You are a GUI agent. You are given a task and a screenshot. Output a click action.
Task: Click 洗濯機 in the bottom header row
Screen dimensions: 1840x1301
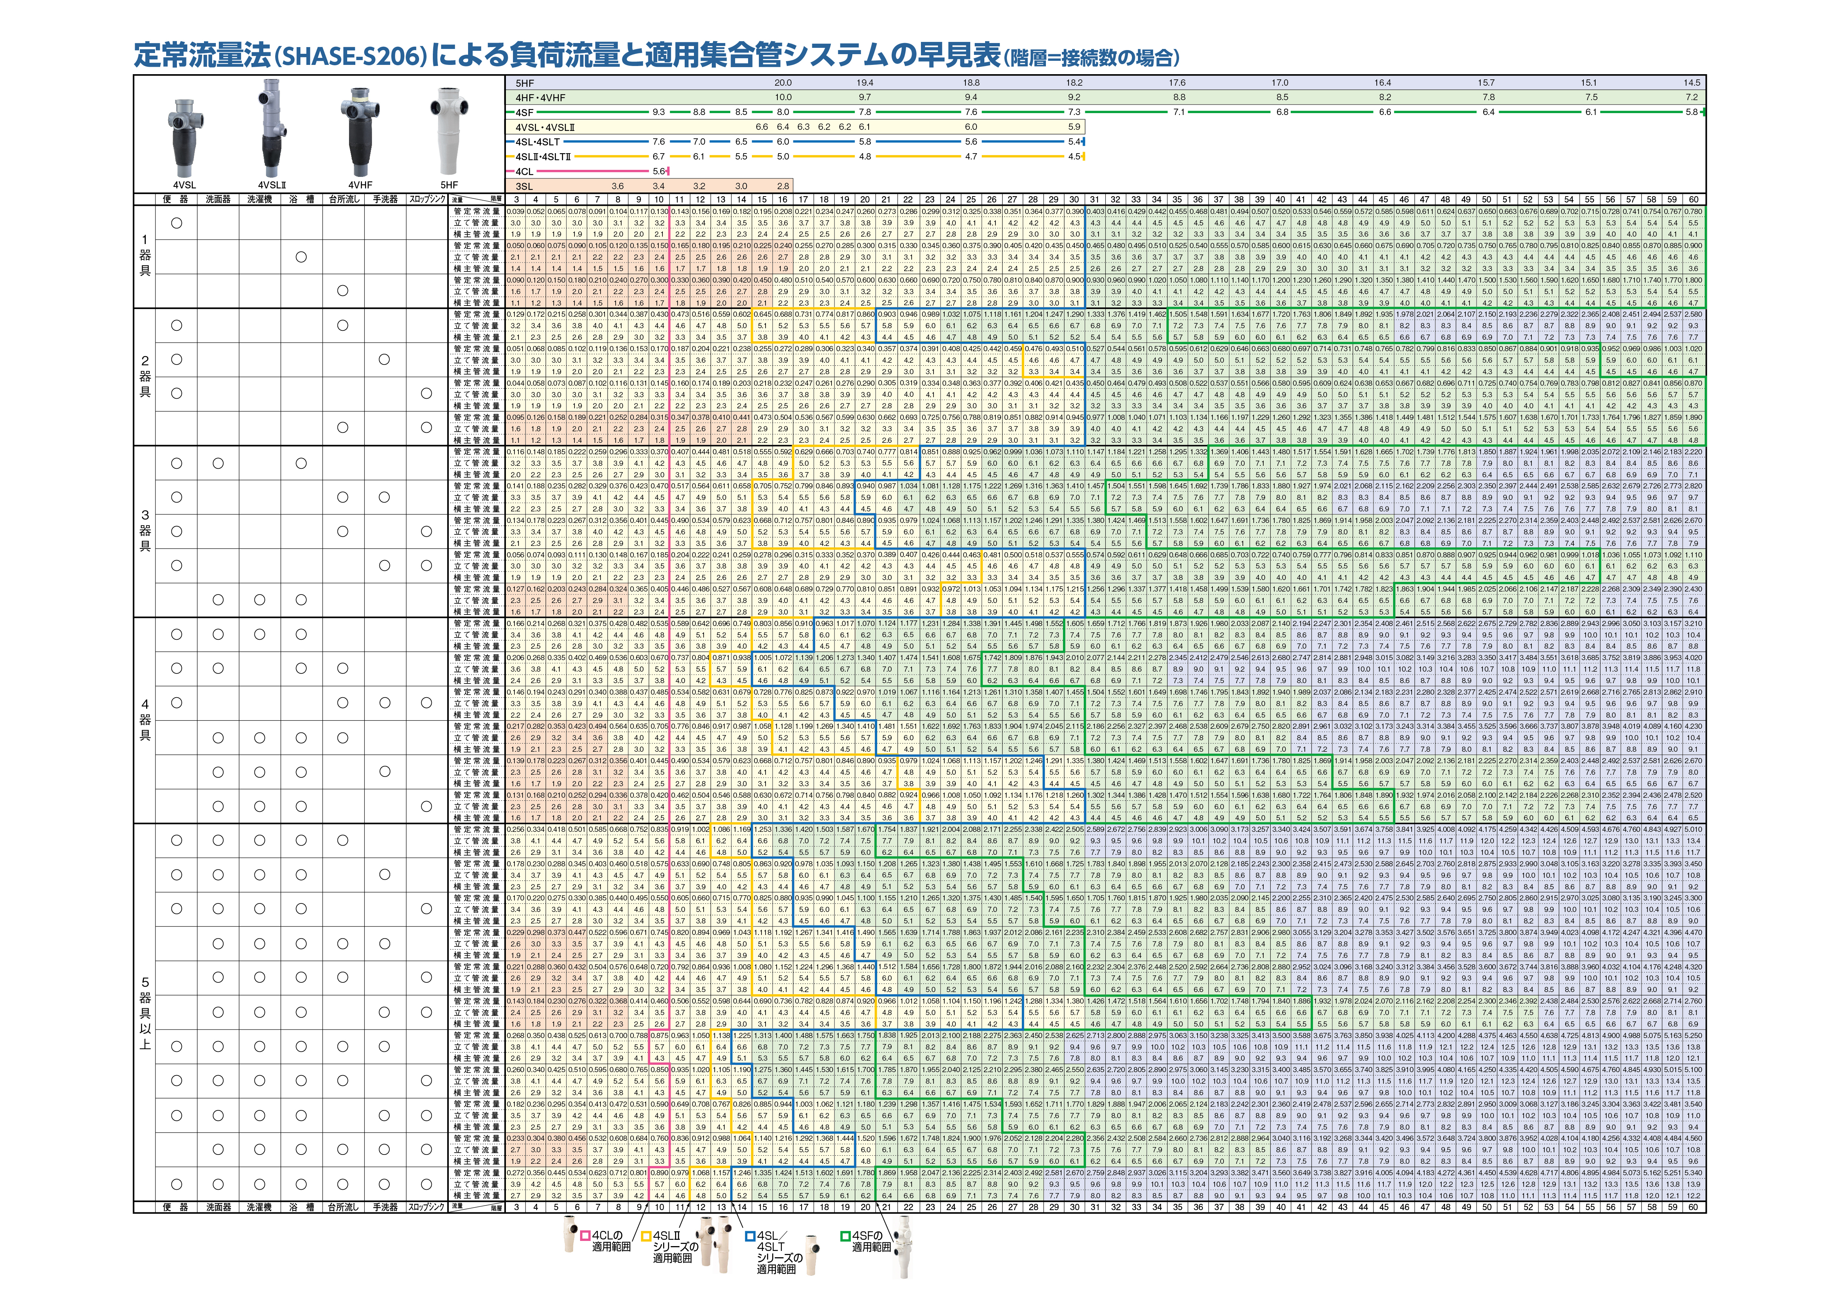260,1207
